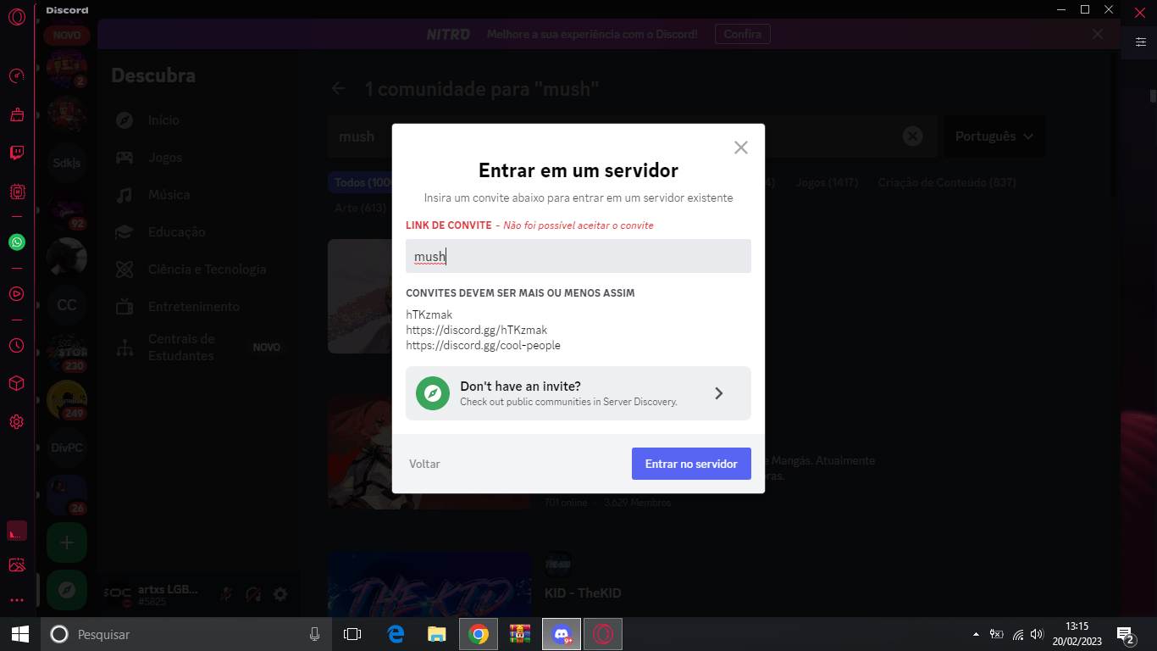Screen dimensions: 1157x651
Task: Select Ciência e Tecnologia category
Action: pyautogui.click(x=198, y=270)
